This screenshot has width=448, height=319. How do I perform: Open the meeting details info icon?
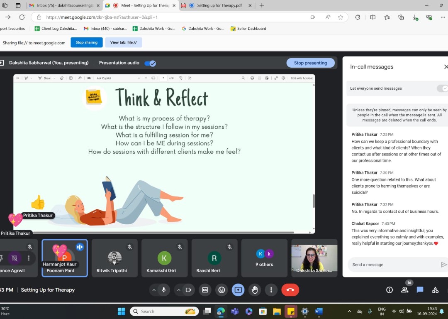click(390, 290)
